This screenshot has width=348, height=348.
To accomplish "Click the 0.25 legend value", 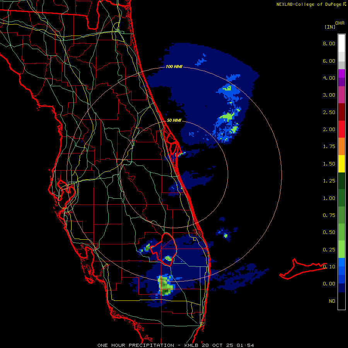I will point(329,250).
